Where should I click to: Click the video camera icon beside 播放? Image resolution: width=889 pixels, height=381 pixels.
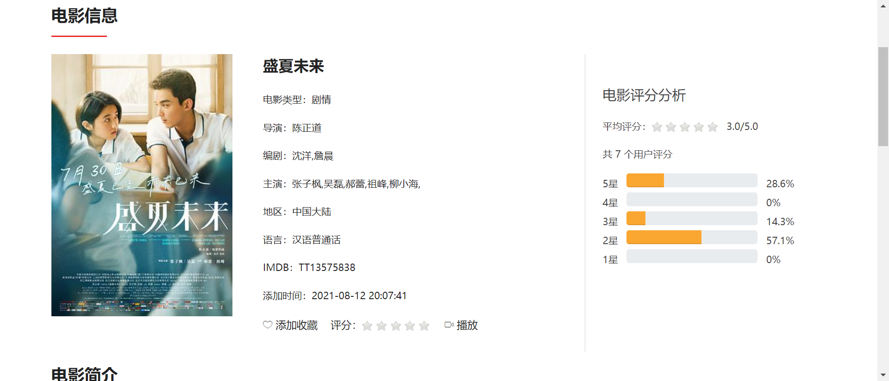tap(449, 325)
